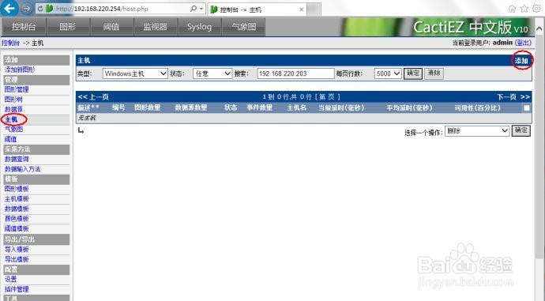Screen dimensions: 545x301
Task: Sort by 当前延时(毫秒) column header
Action: click(x=341, y=107)
